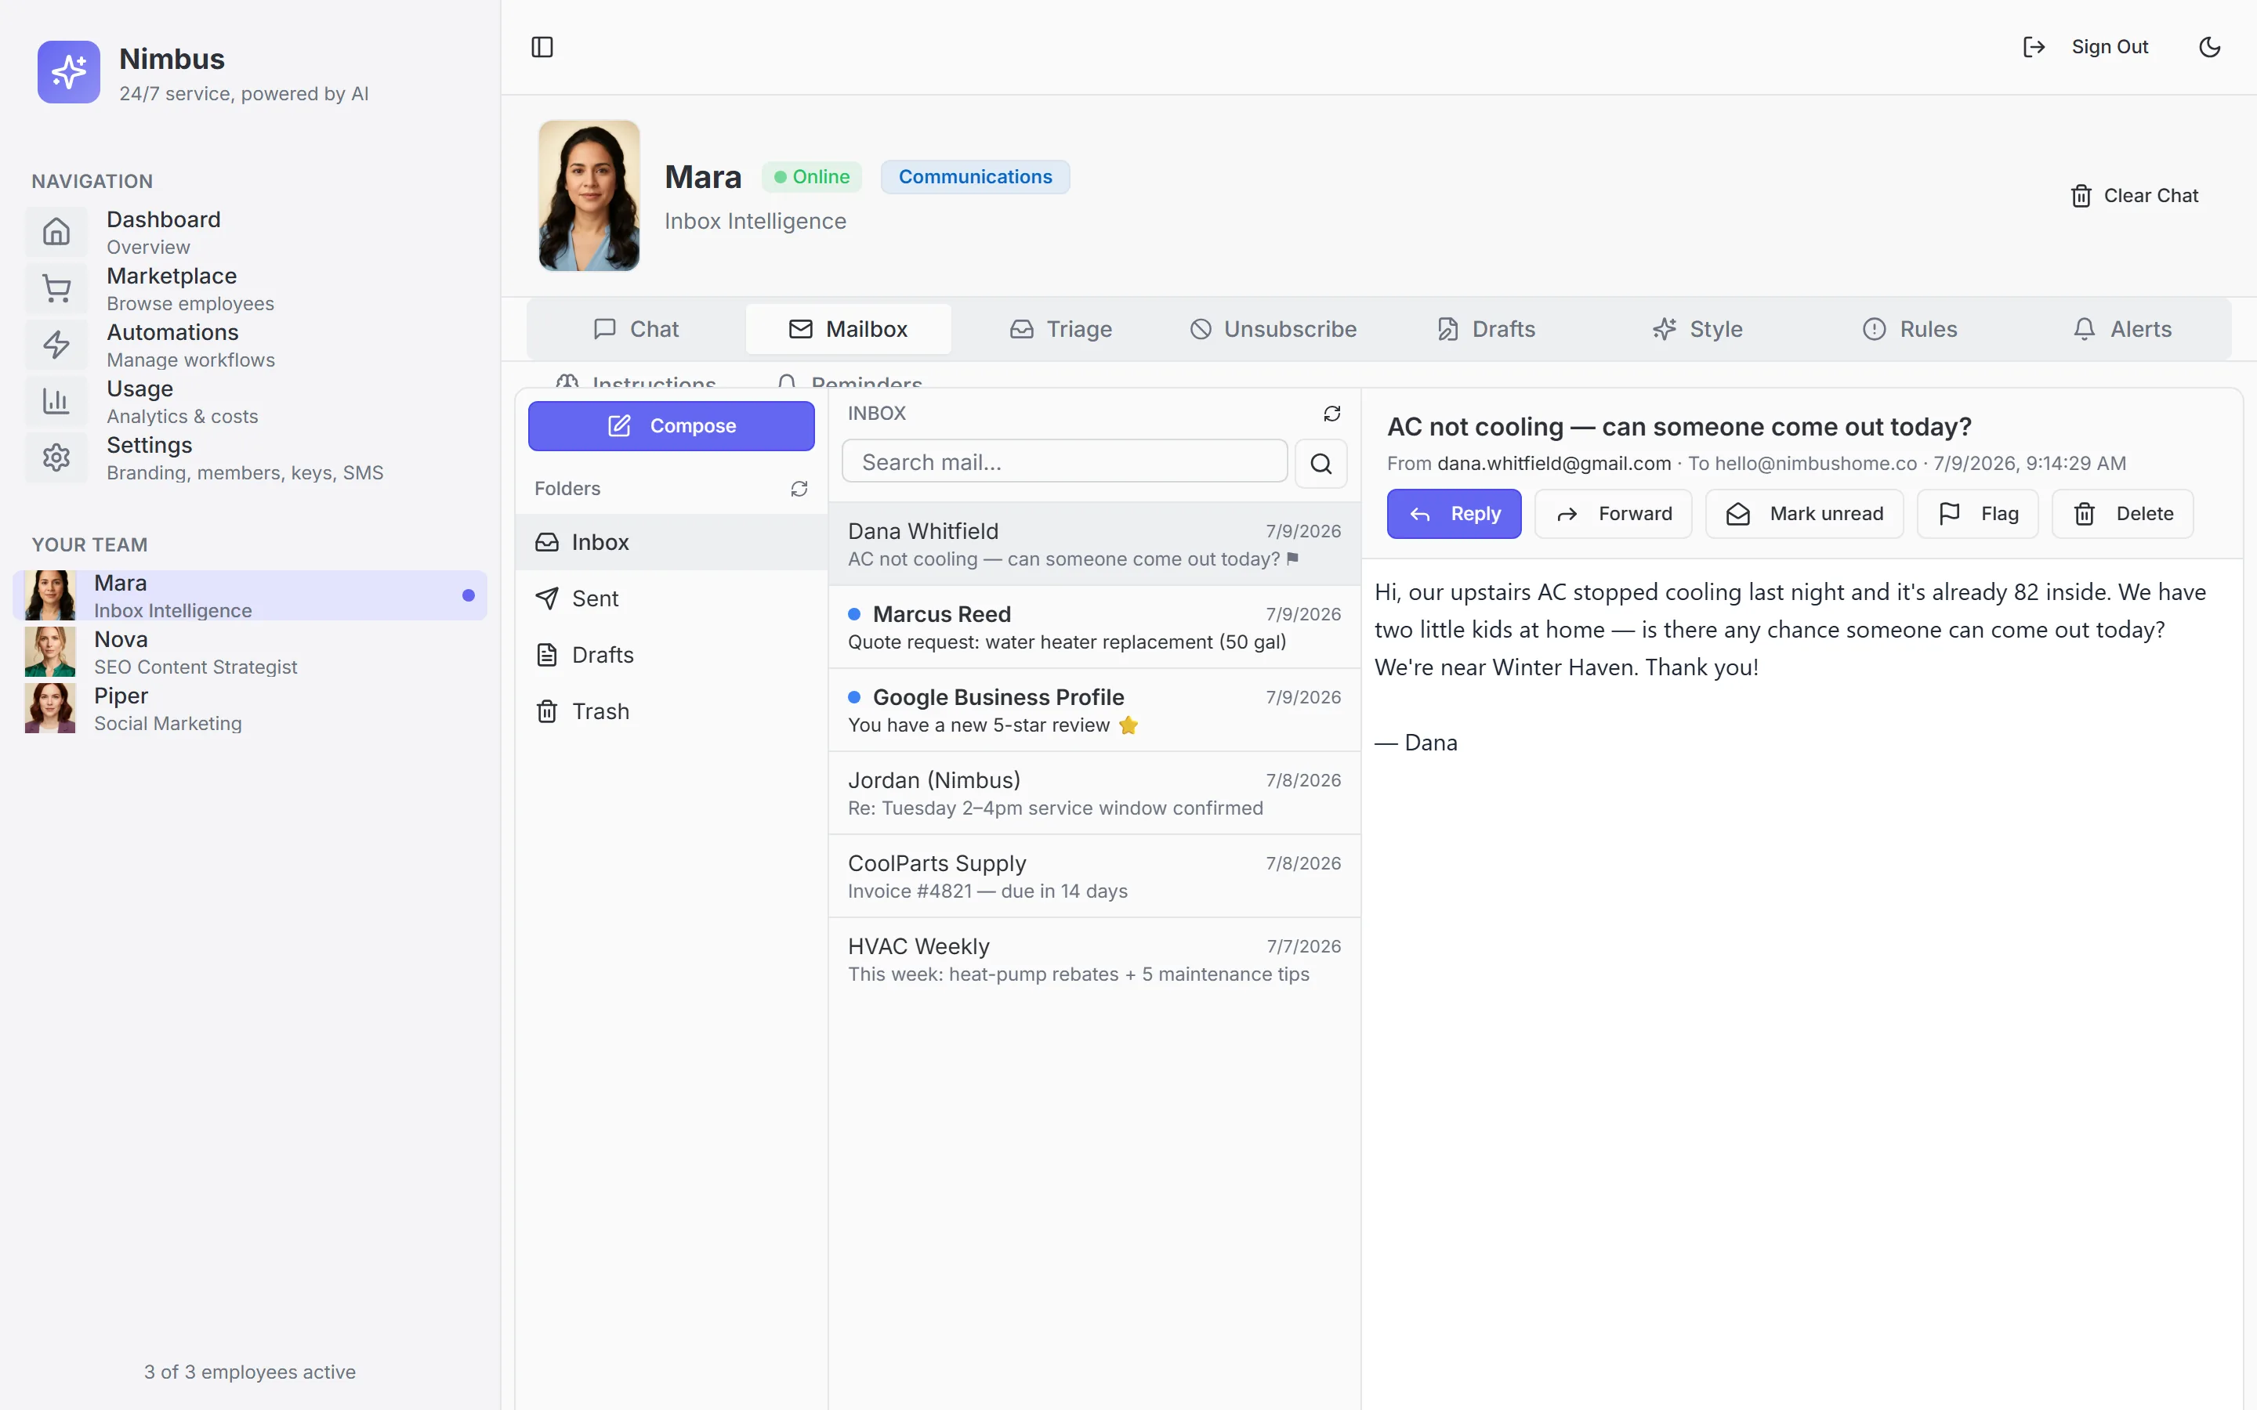Click Dashboard Overview nav label
The height and width of the screenshot is (1410, 2257).
[x=163, y=232]
